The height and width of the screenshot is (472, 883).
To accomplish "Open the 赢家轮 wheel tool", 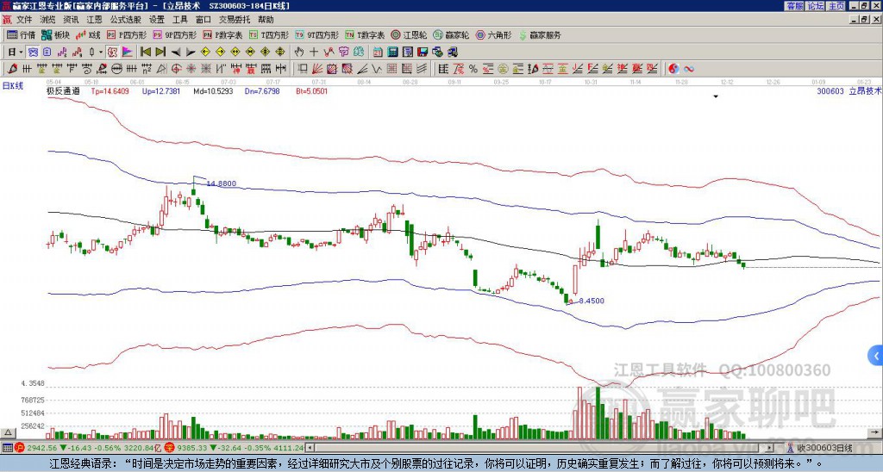I will click(451, 34).
